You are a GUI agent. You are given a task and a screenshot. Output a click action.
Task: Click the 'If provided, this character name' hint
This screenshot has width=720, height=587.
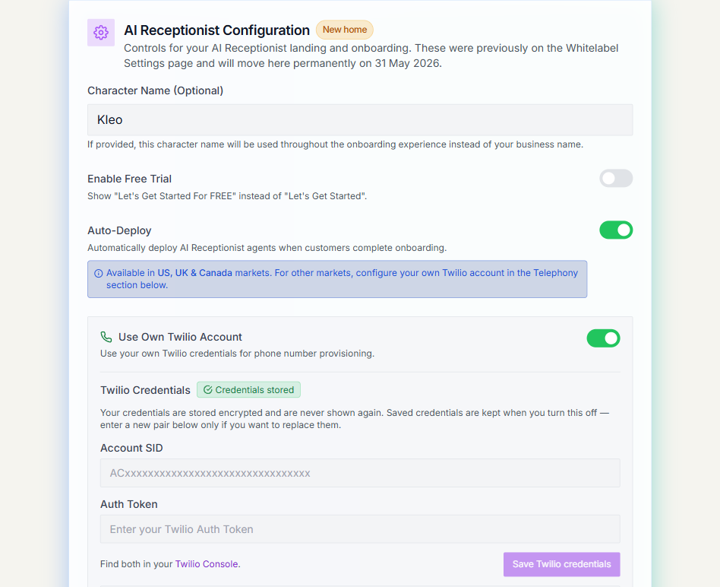tap(335, 144)
